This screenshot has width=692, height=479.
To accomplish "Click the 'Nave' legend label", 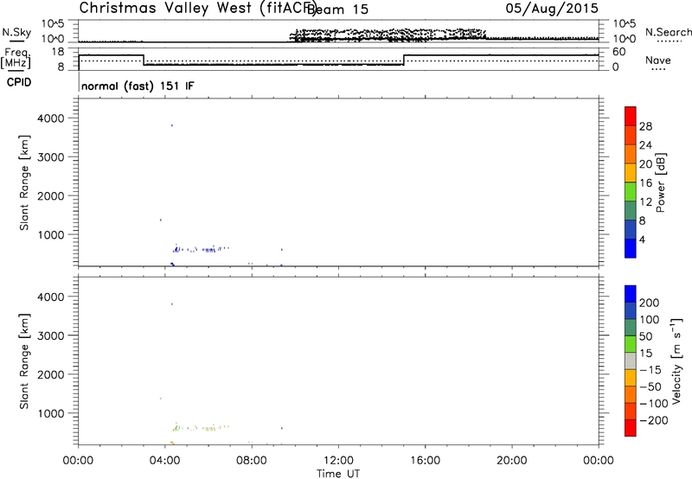I will 658,60.
